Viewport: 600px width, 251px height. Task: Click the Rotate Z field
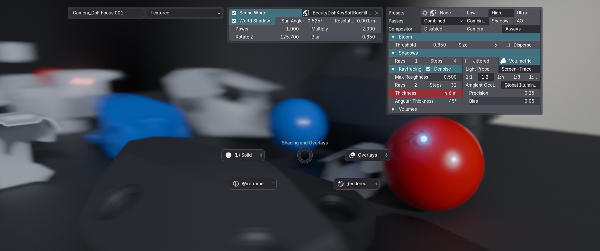[x=267, y=37]
